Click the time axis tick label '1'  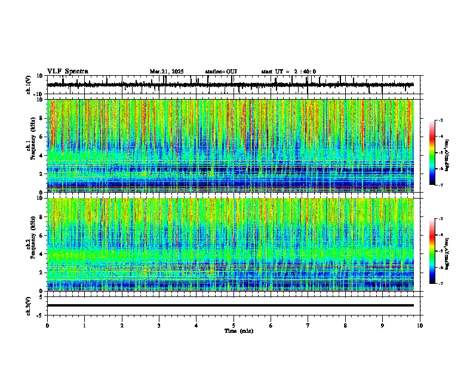pos(84,326)
